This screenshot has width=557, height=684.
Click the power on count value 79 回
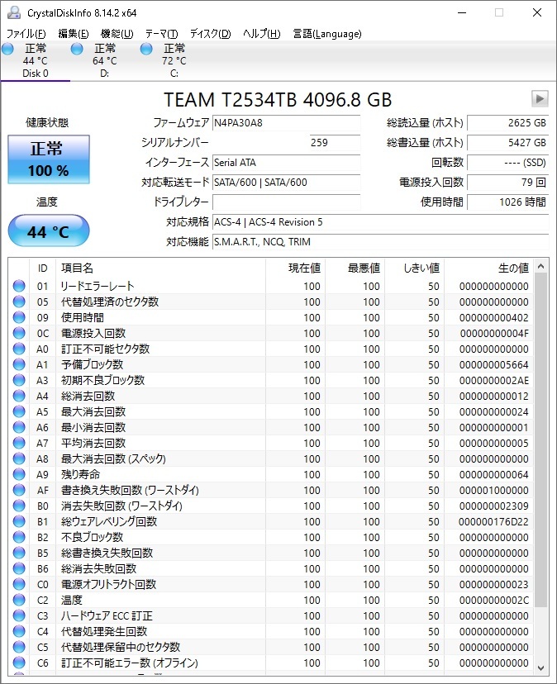pyautogui.click(x=507, y=183)
